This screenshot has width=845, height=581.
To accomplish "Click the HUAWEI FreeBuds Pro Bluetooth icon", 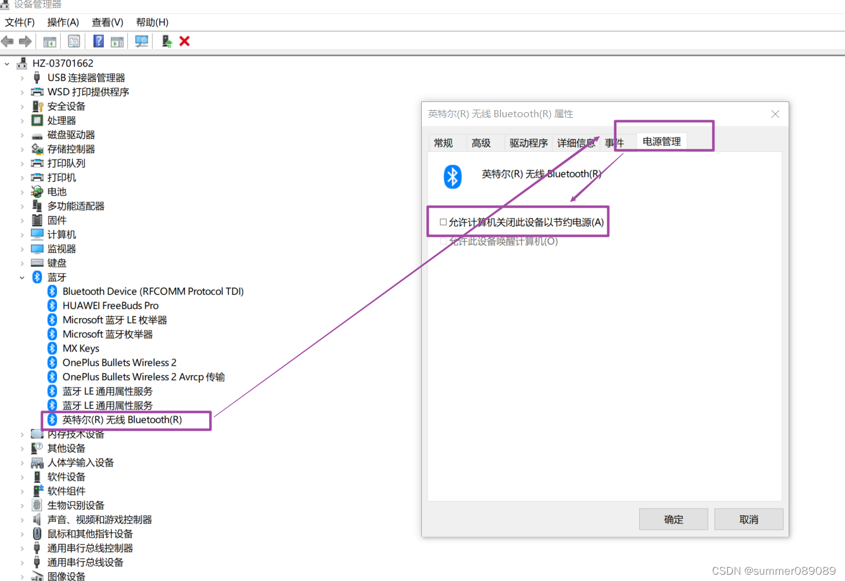I will (53, 305).
